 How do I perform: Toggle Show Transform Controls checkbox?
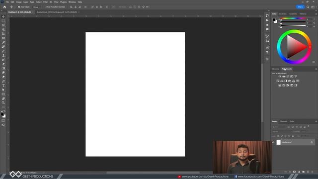[45, 7]
